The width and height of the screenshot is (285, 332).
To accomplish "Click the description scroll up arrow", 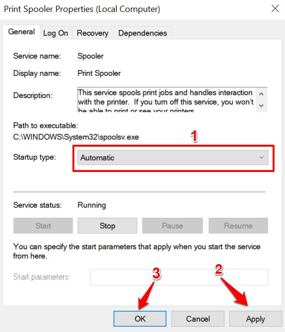I will pyautogui.click(x=262, y=94).
